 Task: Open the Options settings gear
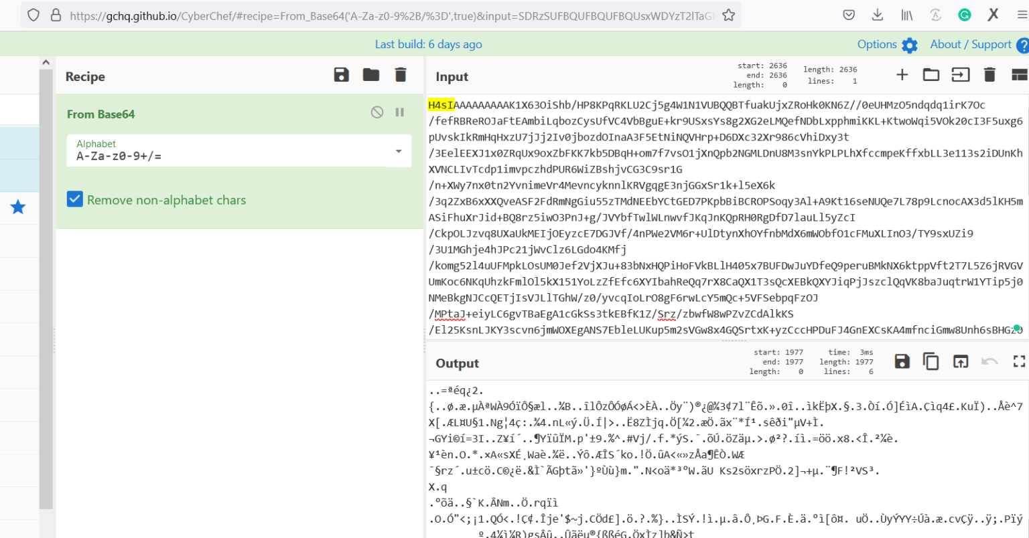coord(909,44)
